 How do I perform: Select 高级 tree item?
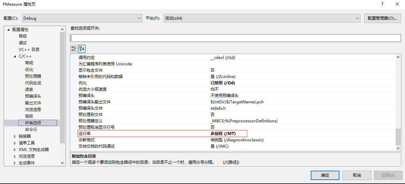(x=29, y=116)
